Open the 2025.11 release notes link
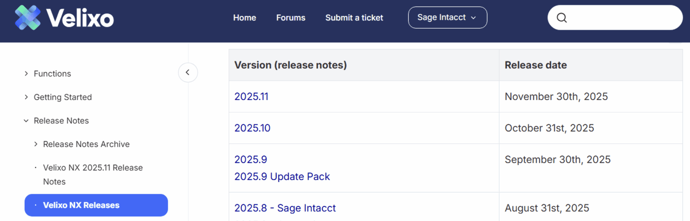The width and height of the screenshot is (690, 221). pos(251,97)
